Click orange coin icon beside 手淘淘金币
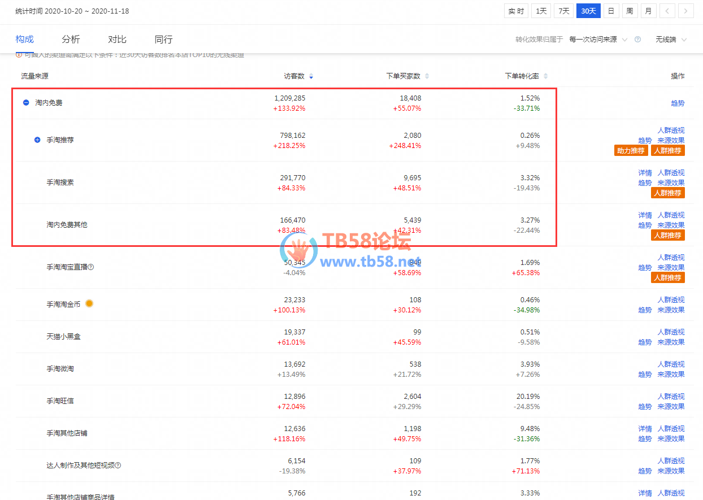 pos(89,304)
